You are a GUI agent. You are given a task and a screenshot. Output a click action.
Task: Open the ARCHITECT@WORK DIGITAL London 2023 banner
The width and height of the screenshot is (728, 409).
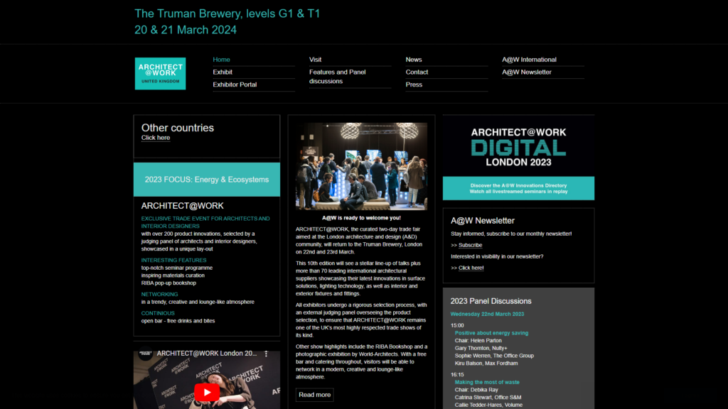tap(518, 146)
